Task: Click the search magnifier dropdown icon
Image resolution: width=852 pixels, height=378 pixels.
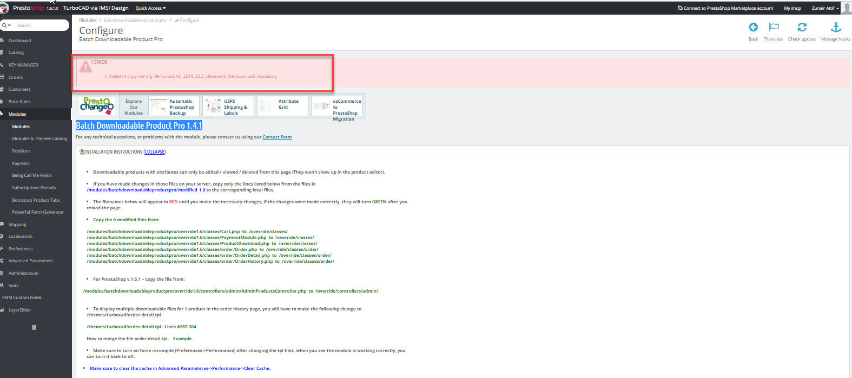Action: (x=5, y=25)
